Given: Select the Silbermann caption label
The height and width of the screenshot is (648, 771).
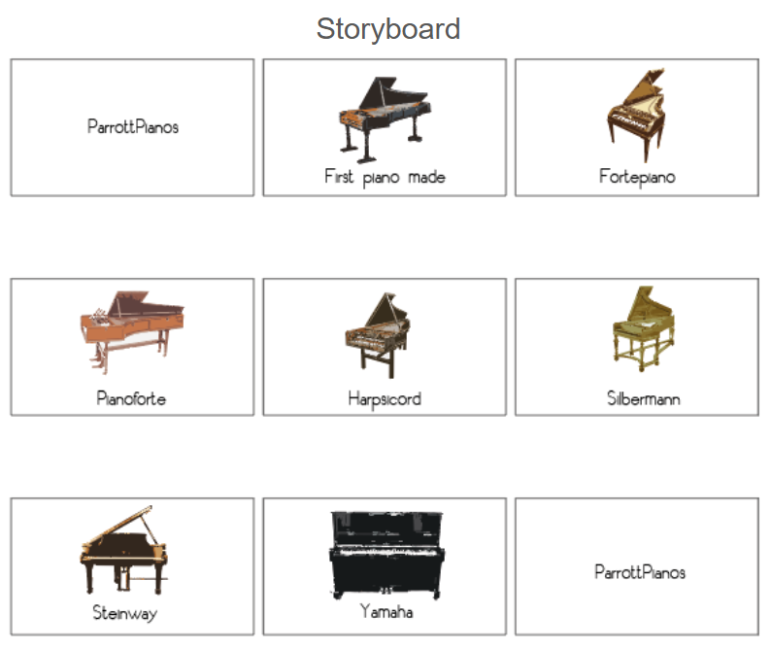Looking at the screenshot, I should pos(644,398).
